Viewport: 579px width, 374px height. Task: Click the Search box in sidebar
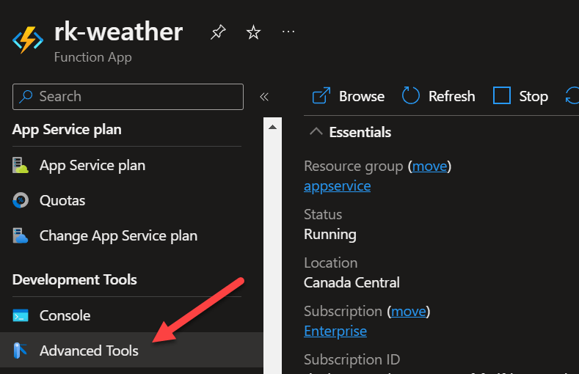point(128,96)
